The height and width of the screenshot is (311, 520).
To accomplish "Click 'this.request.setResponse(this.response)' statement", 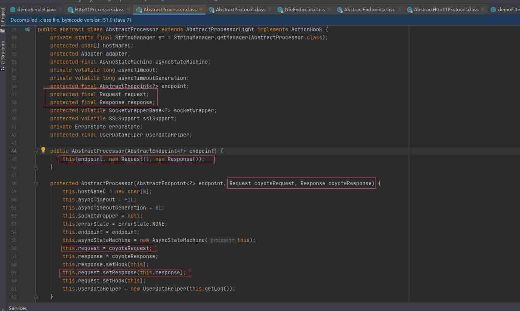I will click(x=124, y=272).
